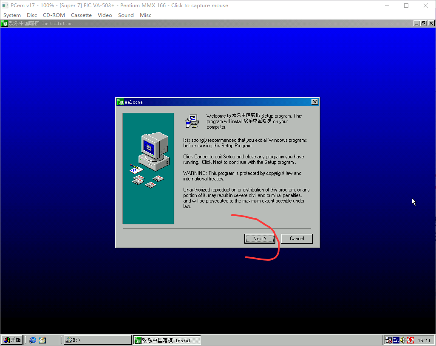Click the Next button in Welcome dialog
The image size is (436, 346).
pos(259,239)
